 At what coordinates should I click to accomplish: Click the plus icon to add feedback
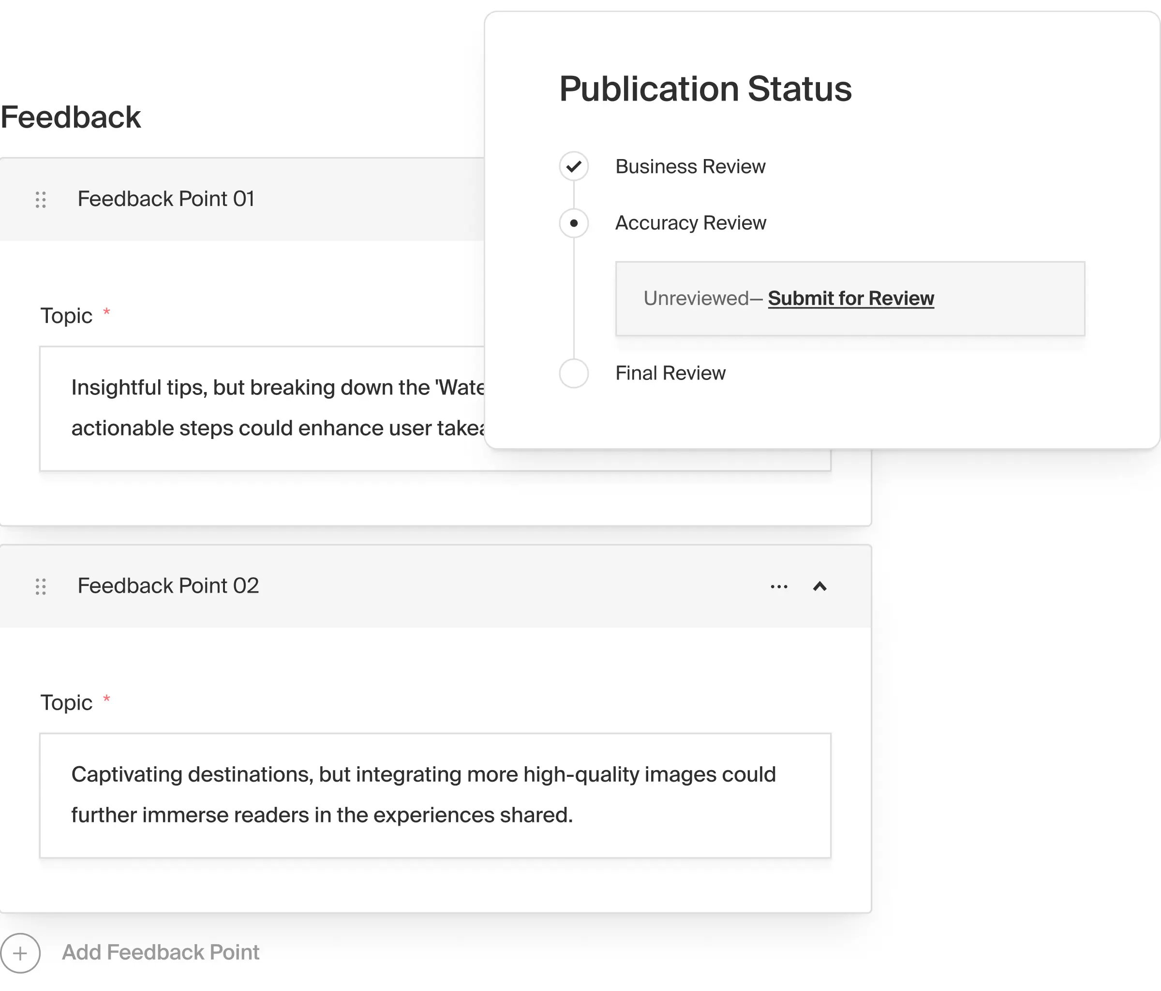(21, 952)
